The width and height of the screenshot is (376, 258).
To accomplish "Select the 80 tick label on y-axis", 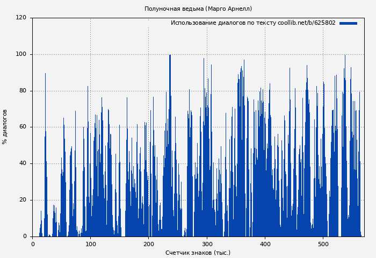I will (23, 91).
